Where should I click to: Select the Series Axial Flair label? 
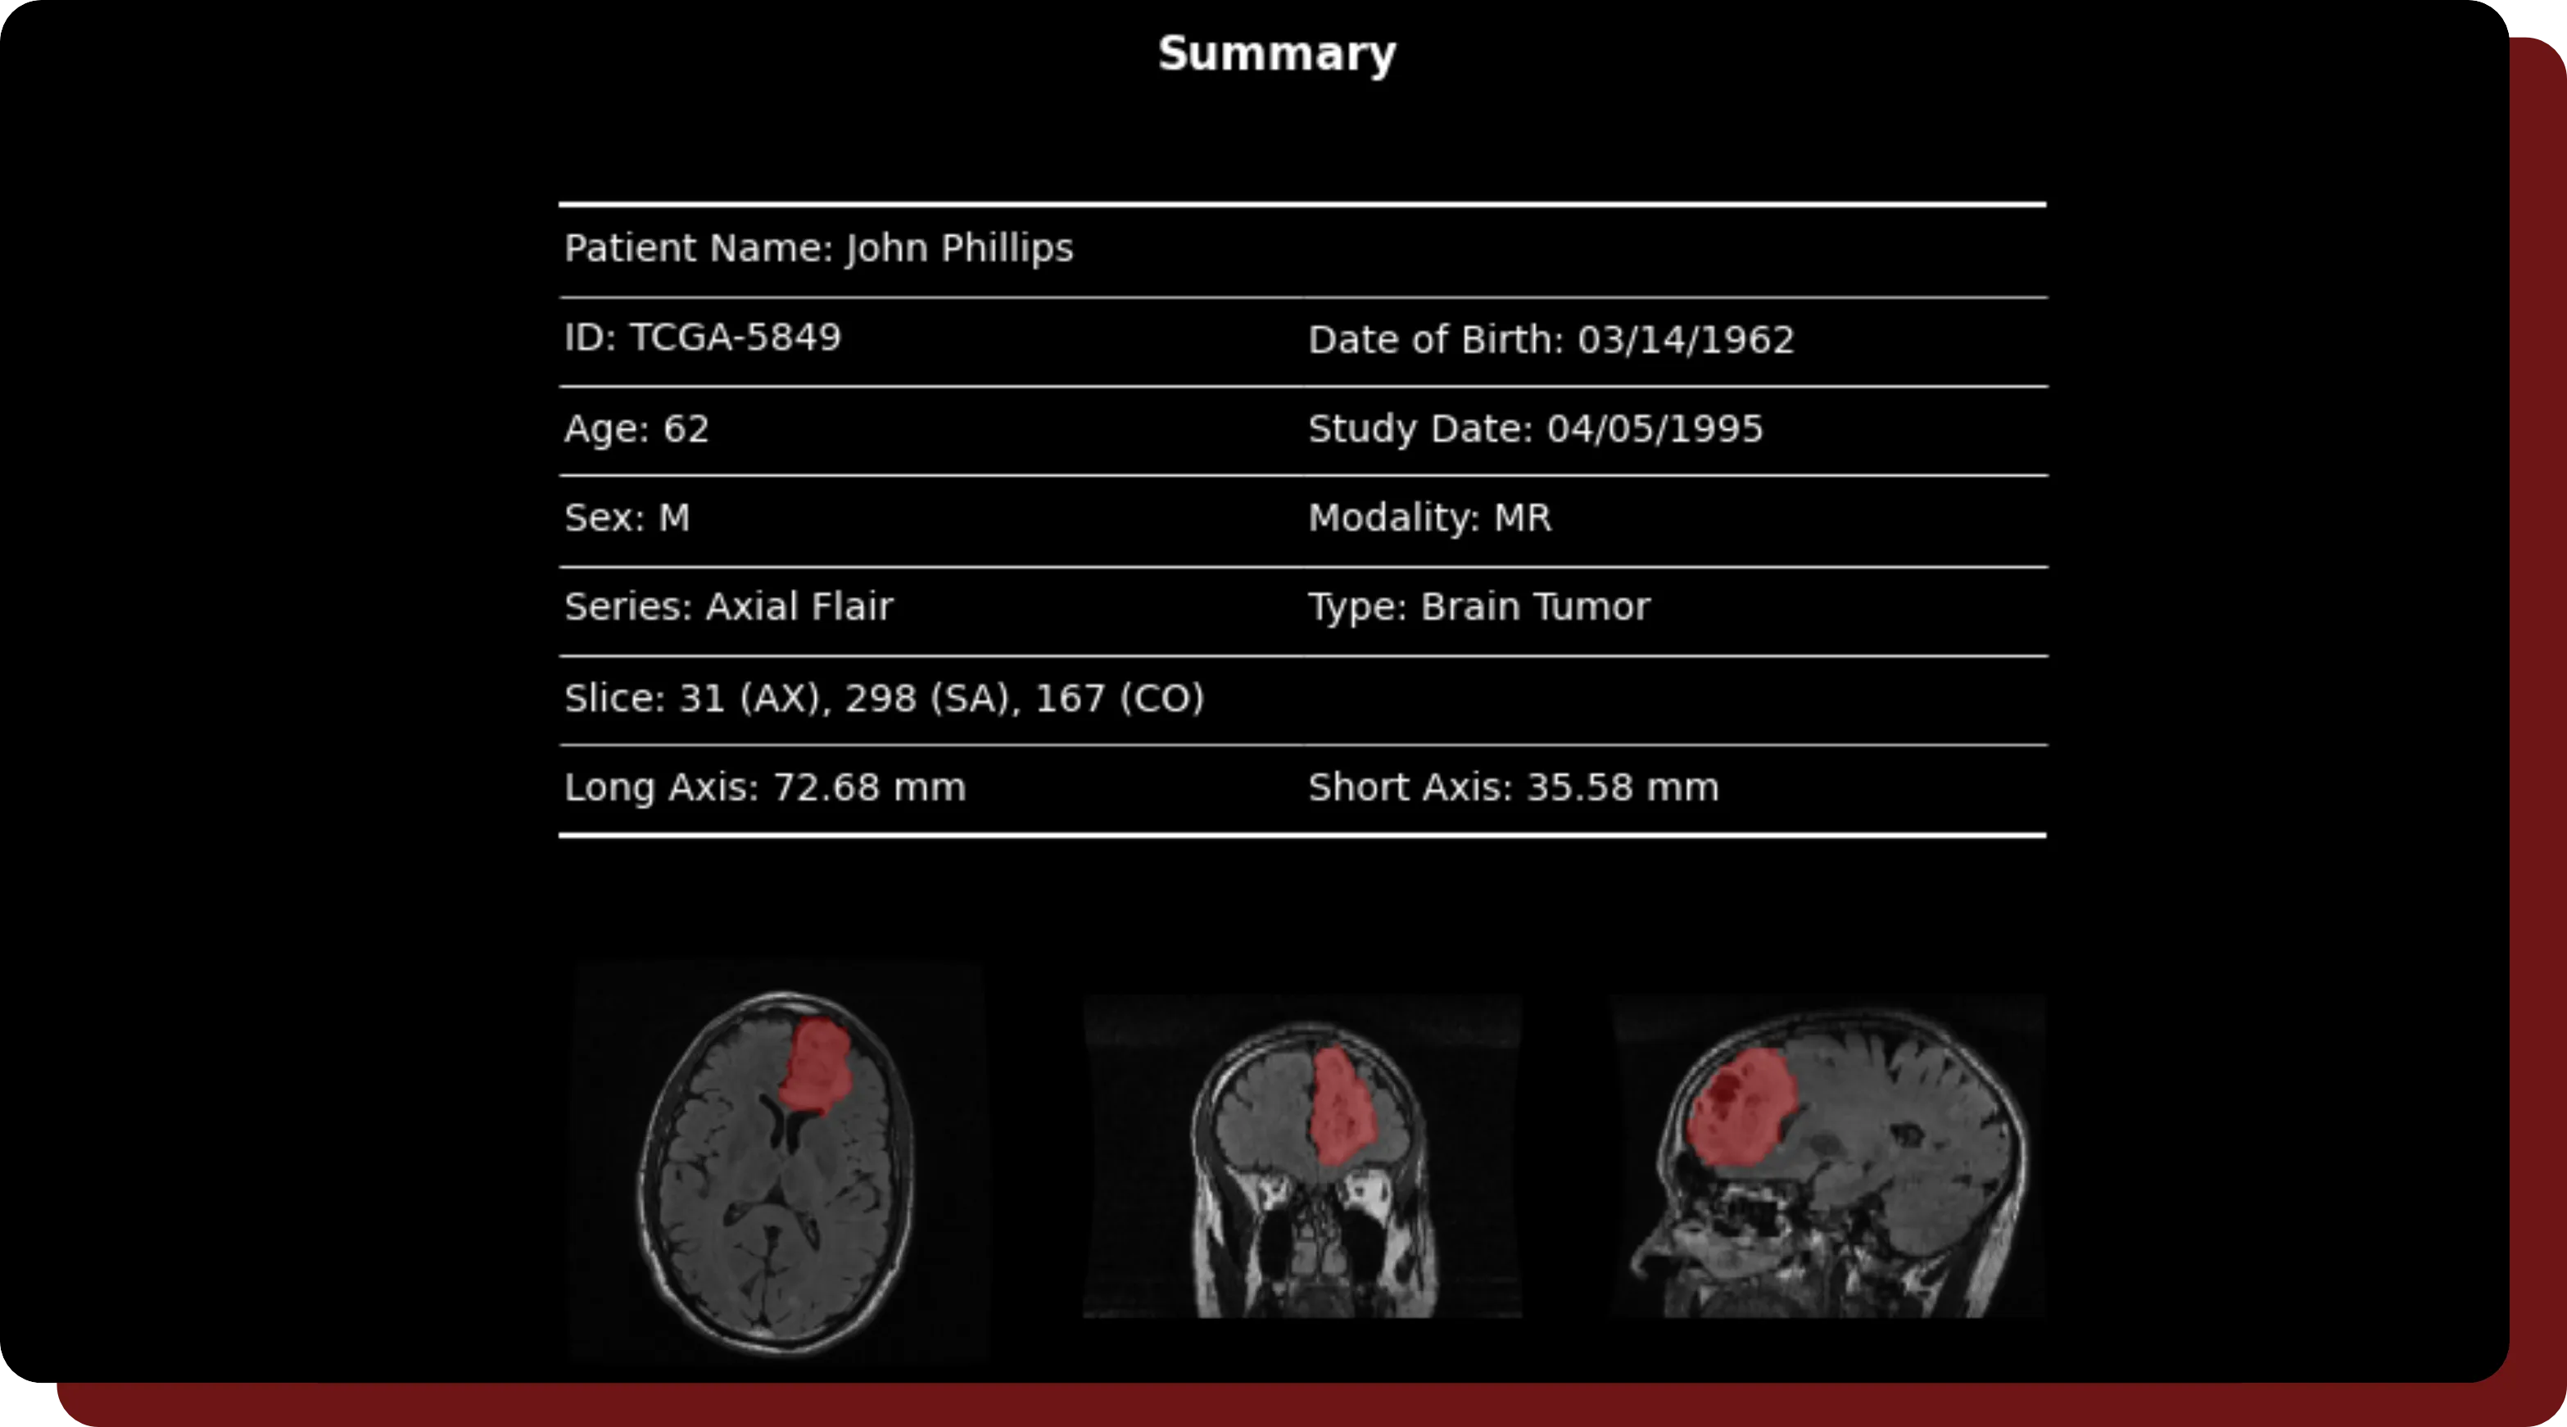coord(730,606)
